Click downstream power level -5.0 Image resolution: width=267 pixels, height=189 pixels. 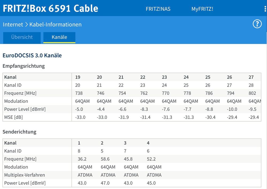79,109
